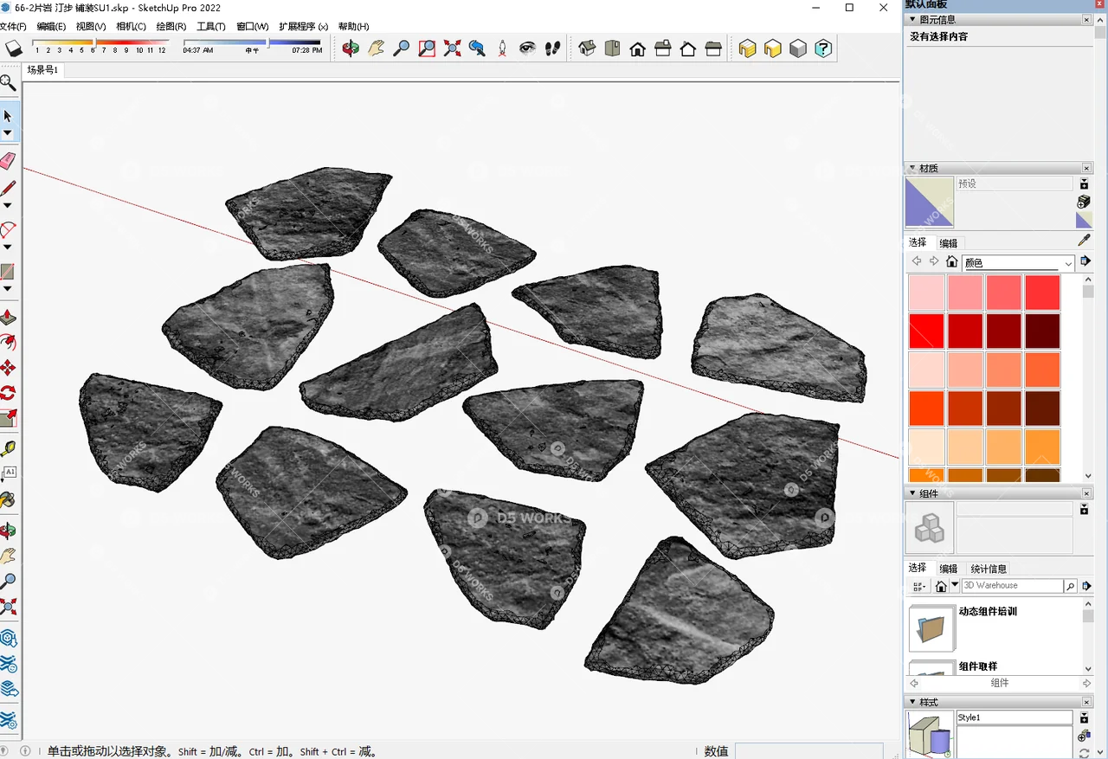Toggle the Look Around eye tool
The height and width of the screenshot is (759, 1108).
pyautogui.click(x=528, y=48)
